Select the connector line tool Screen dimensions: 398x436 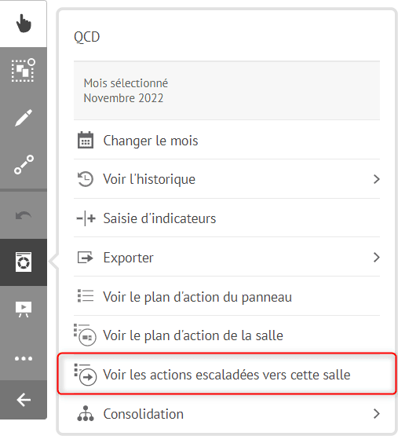(24, 165)
